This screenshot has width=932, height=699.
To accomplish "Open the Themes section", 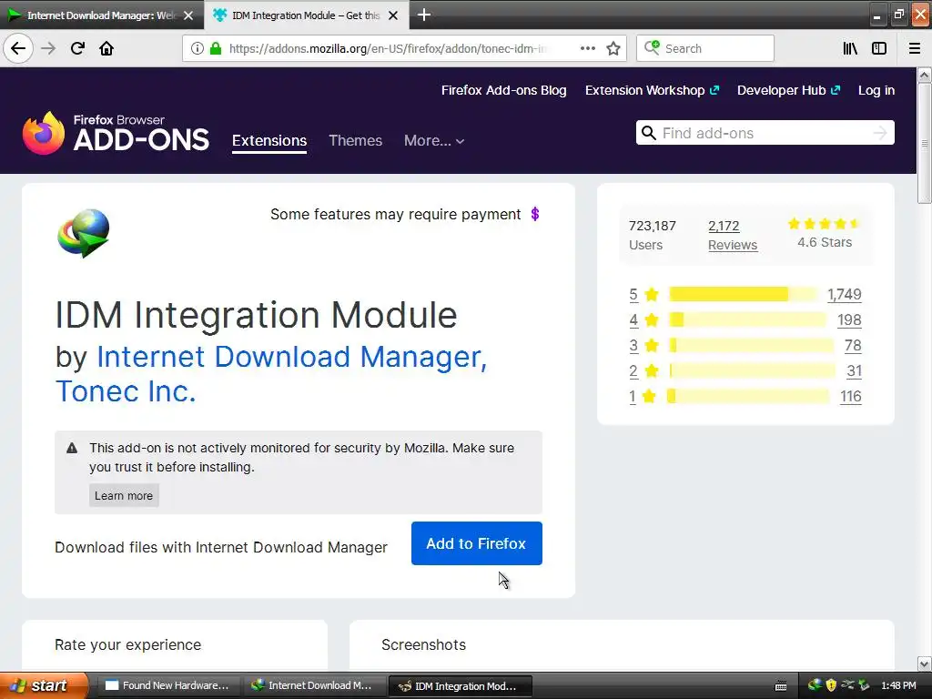I will (356, 141).
